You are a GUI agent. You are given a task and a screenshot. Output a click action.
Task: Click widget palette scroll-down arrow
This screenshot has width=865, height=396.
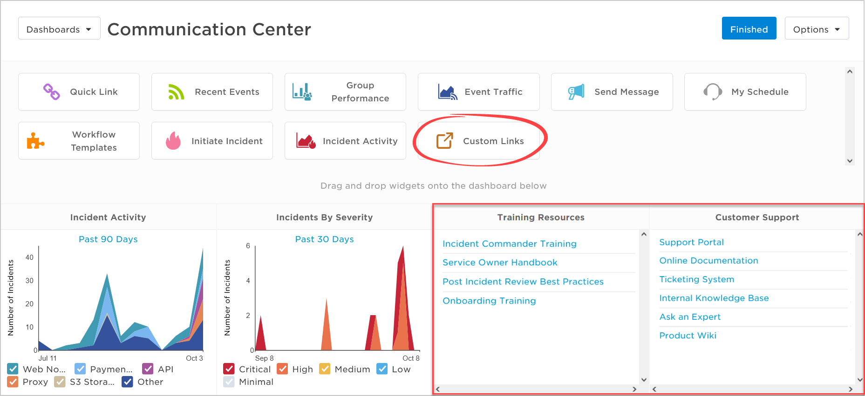tap(850, 161)
